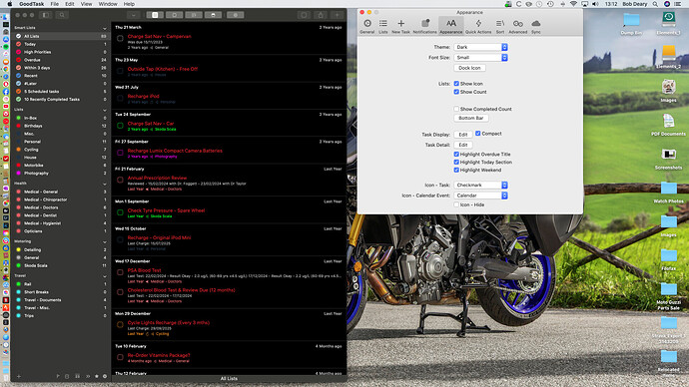Open the toolbar dropdown left of view buttons
689x387 pixels.
[x=133, y=15]
